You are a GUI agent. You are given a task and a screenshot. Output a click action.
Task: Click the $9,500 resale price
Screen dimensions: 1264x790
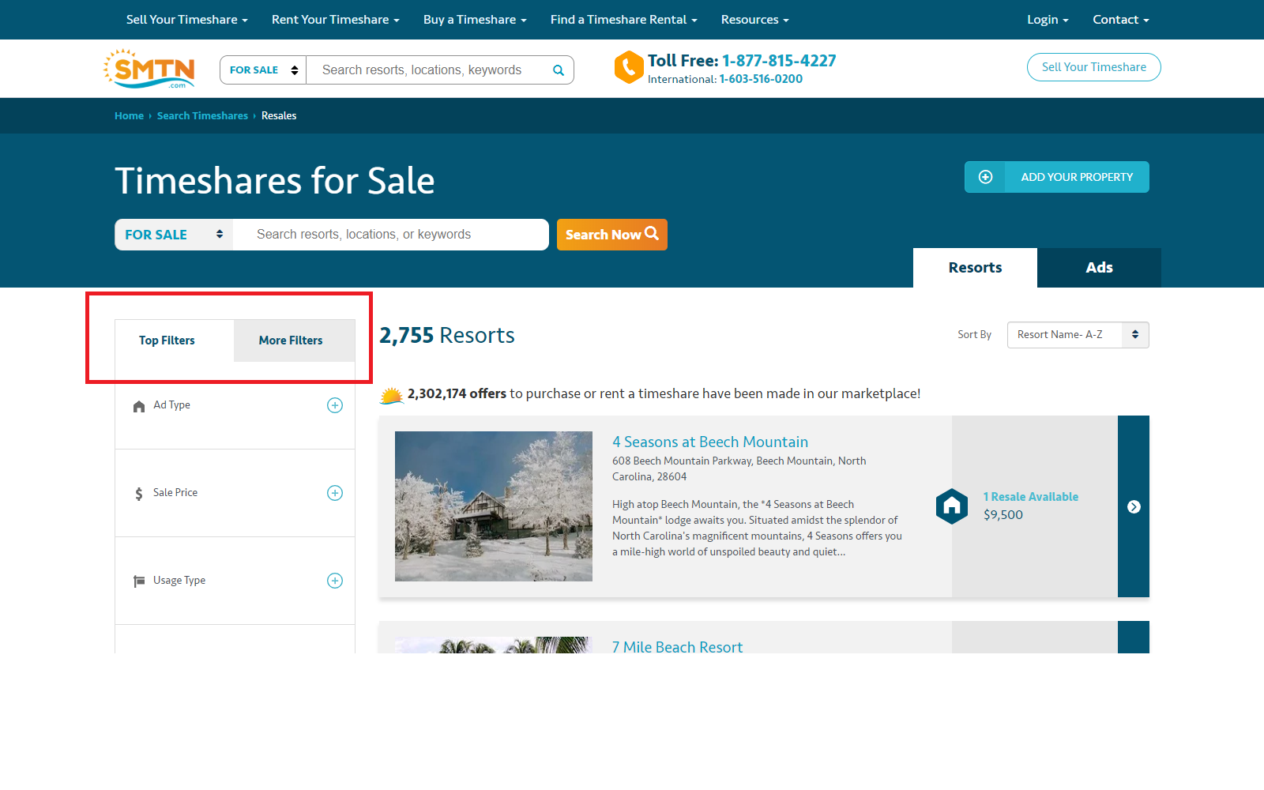coord(1003,515)
